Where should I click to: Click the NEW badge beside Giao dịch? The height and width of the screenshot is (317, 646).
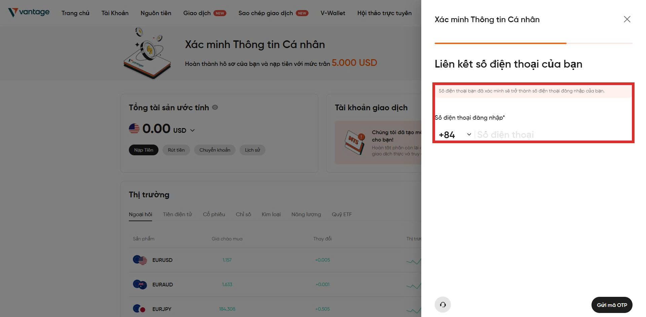point(220,13)
